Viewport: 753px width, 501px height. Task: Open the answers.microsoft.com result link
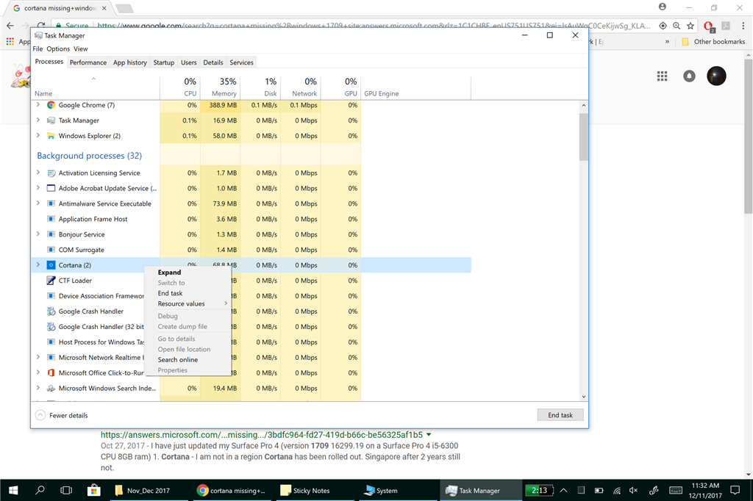click(262, 435)
